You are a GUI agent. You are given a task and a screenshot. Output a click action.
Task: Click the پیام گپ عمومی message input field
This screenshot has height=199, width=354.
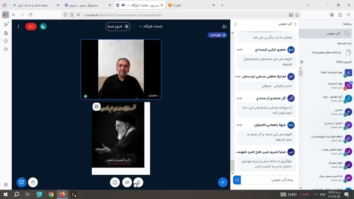(x=268, y=180)
